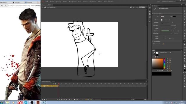Open the Modify menu

coord(73,2)
